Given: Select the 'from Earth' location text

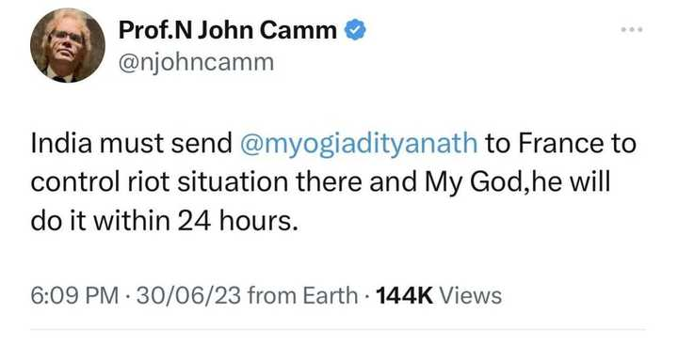Looking at the screenshot, I should [x=303, y=296].
